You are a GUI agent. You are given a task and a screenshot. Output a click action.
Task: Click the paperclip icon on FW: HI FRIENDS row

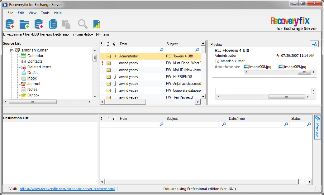(115, 77)
